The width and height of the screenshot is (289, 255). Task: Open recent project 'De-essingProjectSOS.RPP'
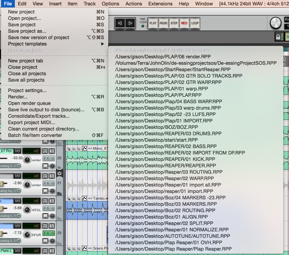point(196,63)
